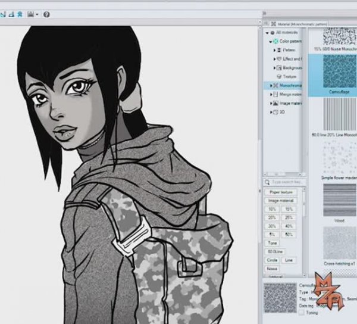Click the Background folder icon

[279, 68]
